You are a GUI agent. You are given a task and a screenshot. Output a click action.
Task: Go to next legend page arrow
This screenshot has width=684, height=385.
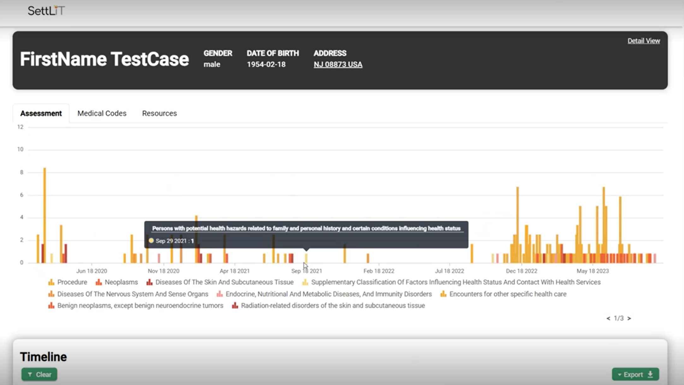[629, 319]
